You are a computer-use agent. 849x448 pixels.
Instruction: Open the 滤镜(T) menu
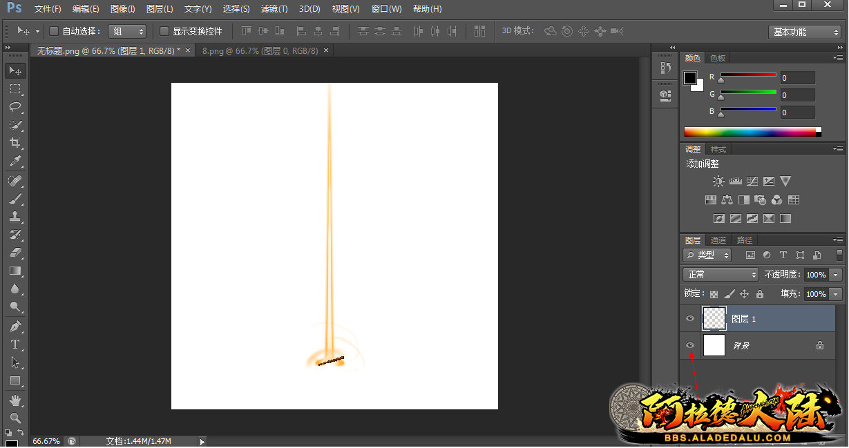tap(274, 9)
